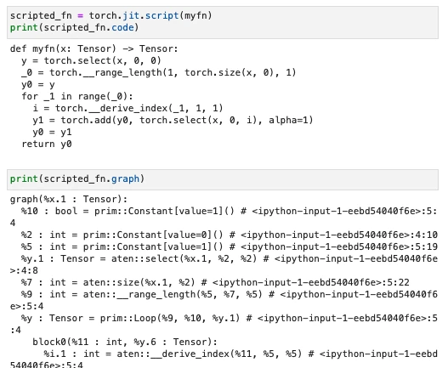The image size is (448, 368).
Task: Click the '%9 : int = aten::__range_length' line
Action: 224,300
